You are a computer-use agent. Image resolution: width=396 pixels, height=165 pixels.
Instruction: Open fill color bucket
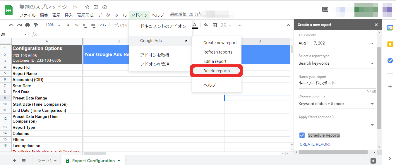coord(206,25)
